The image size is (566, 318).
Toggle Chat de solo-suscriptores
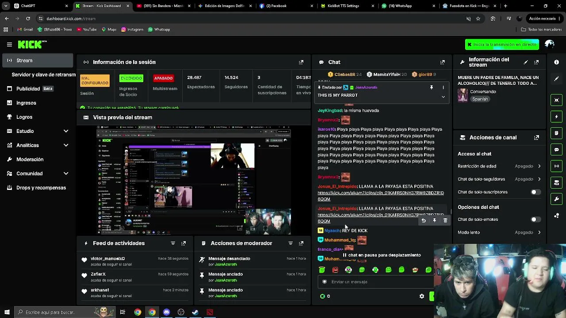535,192
